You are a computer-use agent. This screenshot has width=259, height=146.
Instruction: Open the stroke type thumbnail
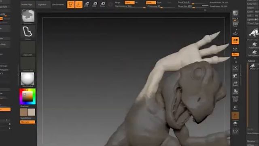pyautogui.click(x=28, y=32)
